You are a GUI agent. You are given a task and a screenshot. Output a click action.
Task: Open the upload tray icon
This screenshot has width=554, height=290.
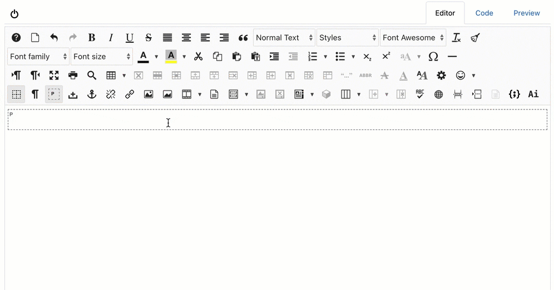pyautogui.click(x=73, y=94)
